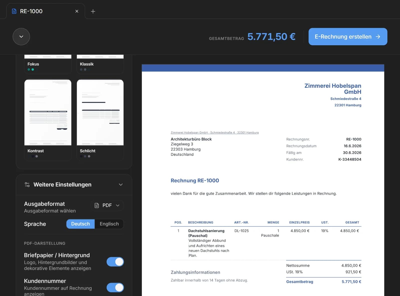The height and width of the screenshot is (296, 400).
Task: Click Deutschland in the recipient address
Action: pyautogui.click(x=182, y=154)
